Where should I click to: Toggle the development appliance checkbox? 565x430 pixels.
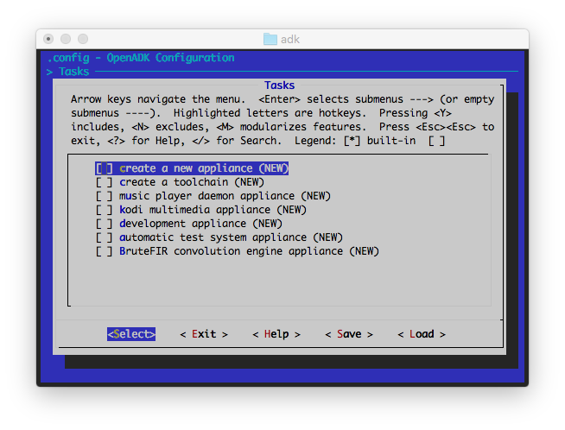[104, 224]
